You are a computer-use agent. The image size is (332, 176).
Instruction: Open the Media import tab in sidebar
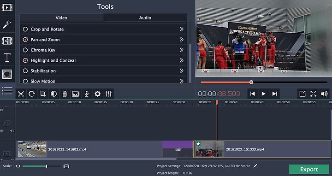(7, 8)
